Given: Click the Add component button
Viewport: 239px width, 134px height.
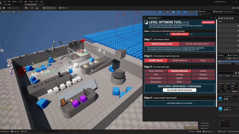Looking at the screenshot, I should (x=229, y=58).
